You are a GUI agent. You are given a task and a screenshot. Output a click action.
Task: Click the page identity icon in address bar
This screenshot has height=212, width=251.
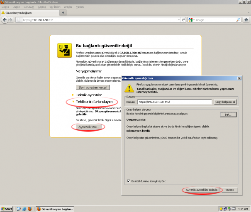click(19, 20)
